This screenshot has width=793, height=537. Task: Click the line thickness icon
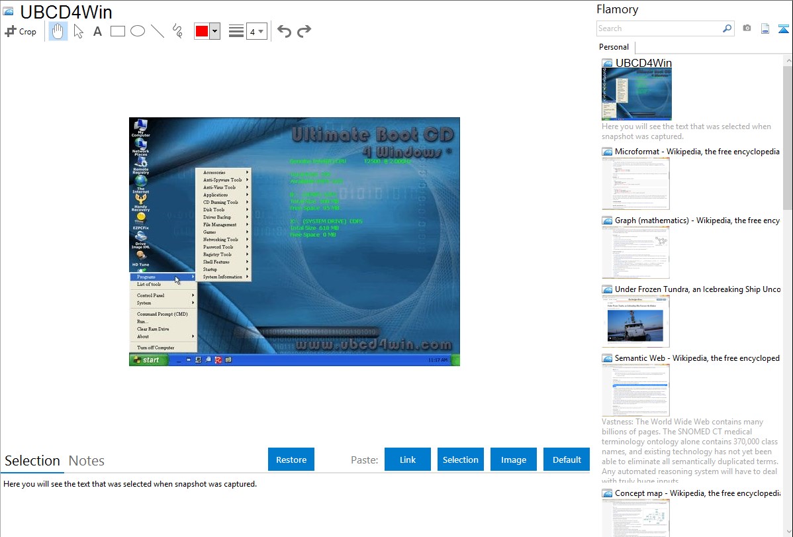(236, 31)
